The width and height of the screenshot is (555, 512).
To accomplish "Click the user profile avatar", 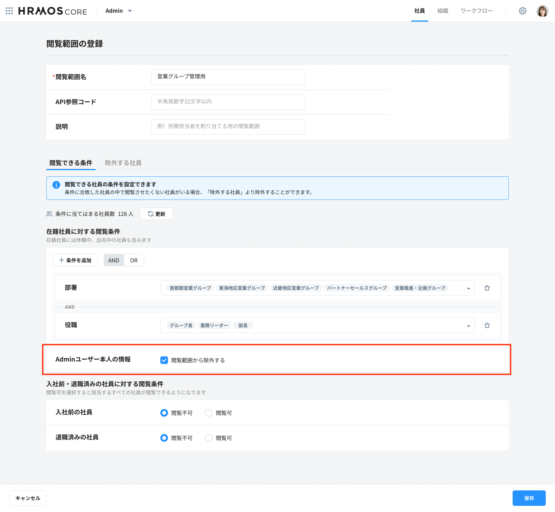I will tap(542, 11).
